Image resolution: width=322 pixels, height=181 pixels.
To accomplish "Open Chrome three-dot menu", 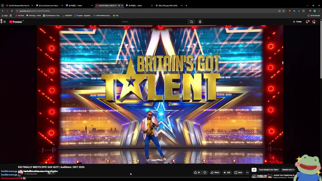I will (319, 11).
